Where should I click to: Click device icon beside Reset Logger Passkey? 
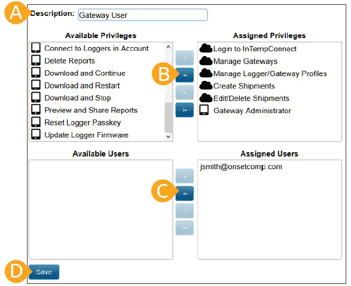coord(36,122)
